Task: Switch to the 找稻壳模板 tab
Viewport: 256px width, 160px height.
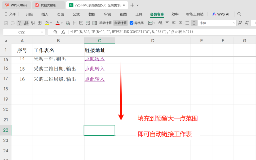Action: tap(48, 5)
